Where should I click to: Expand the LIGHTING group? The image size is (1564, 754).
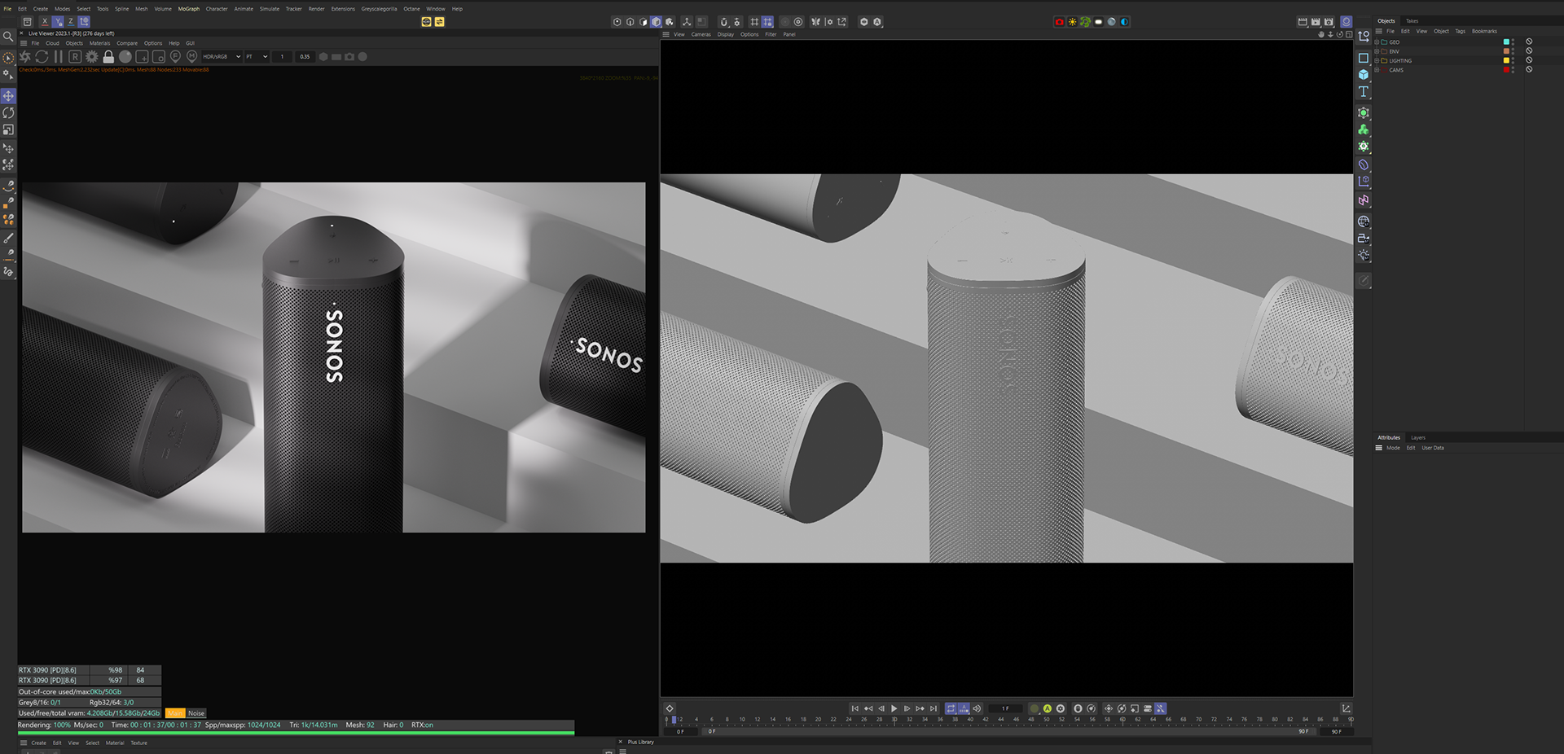(1377, 61)
